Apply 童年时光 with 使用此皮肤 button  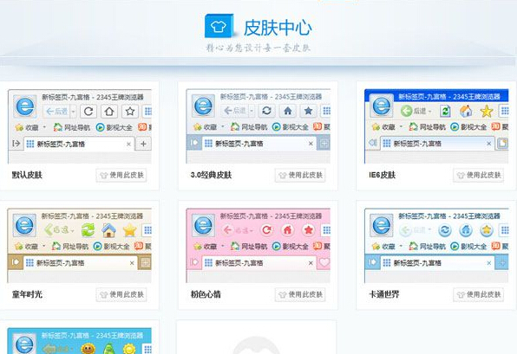tap(121, 294)
